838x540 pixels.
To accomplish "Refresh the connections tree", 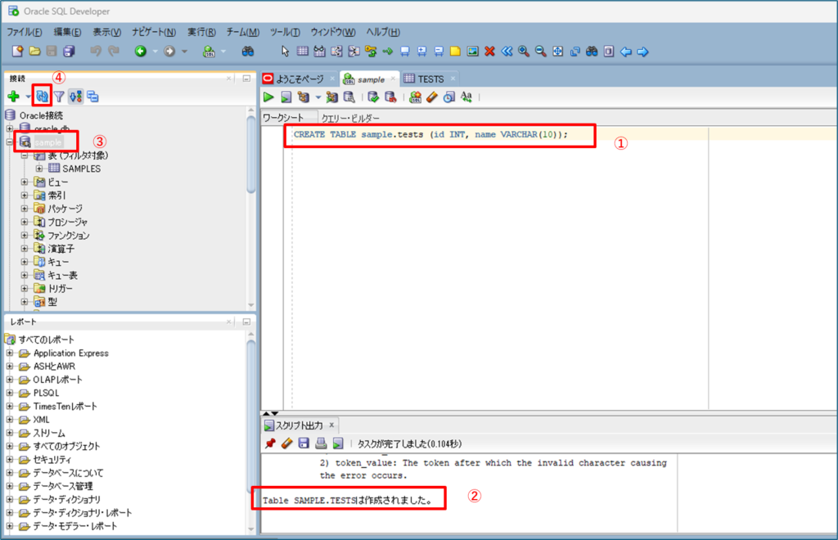I will [42, 97].
